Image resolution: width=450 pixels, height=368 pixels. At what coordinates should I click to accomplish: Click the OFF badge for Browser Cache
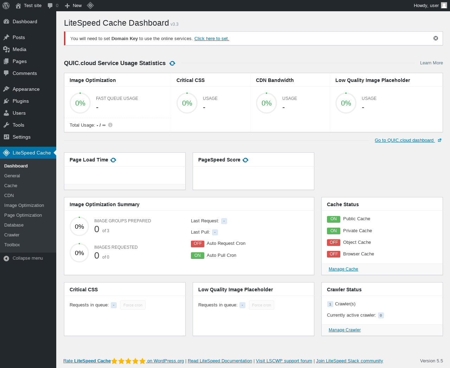coord(334,254)
